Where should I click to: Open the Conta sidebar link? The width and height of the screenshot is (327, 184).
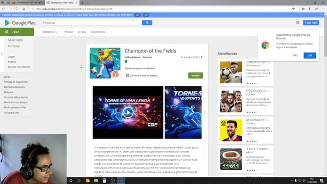(7, 77)
